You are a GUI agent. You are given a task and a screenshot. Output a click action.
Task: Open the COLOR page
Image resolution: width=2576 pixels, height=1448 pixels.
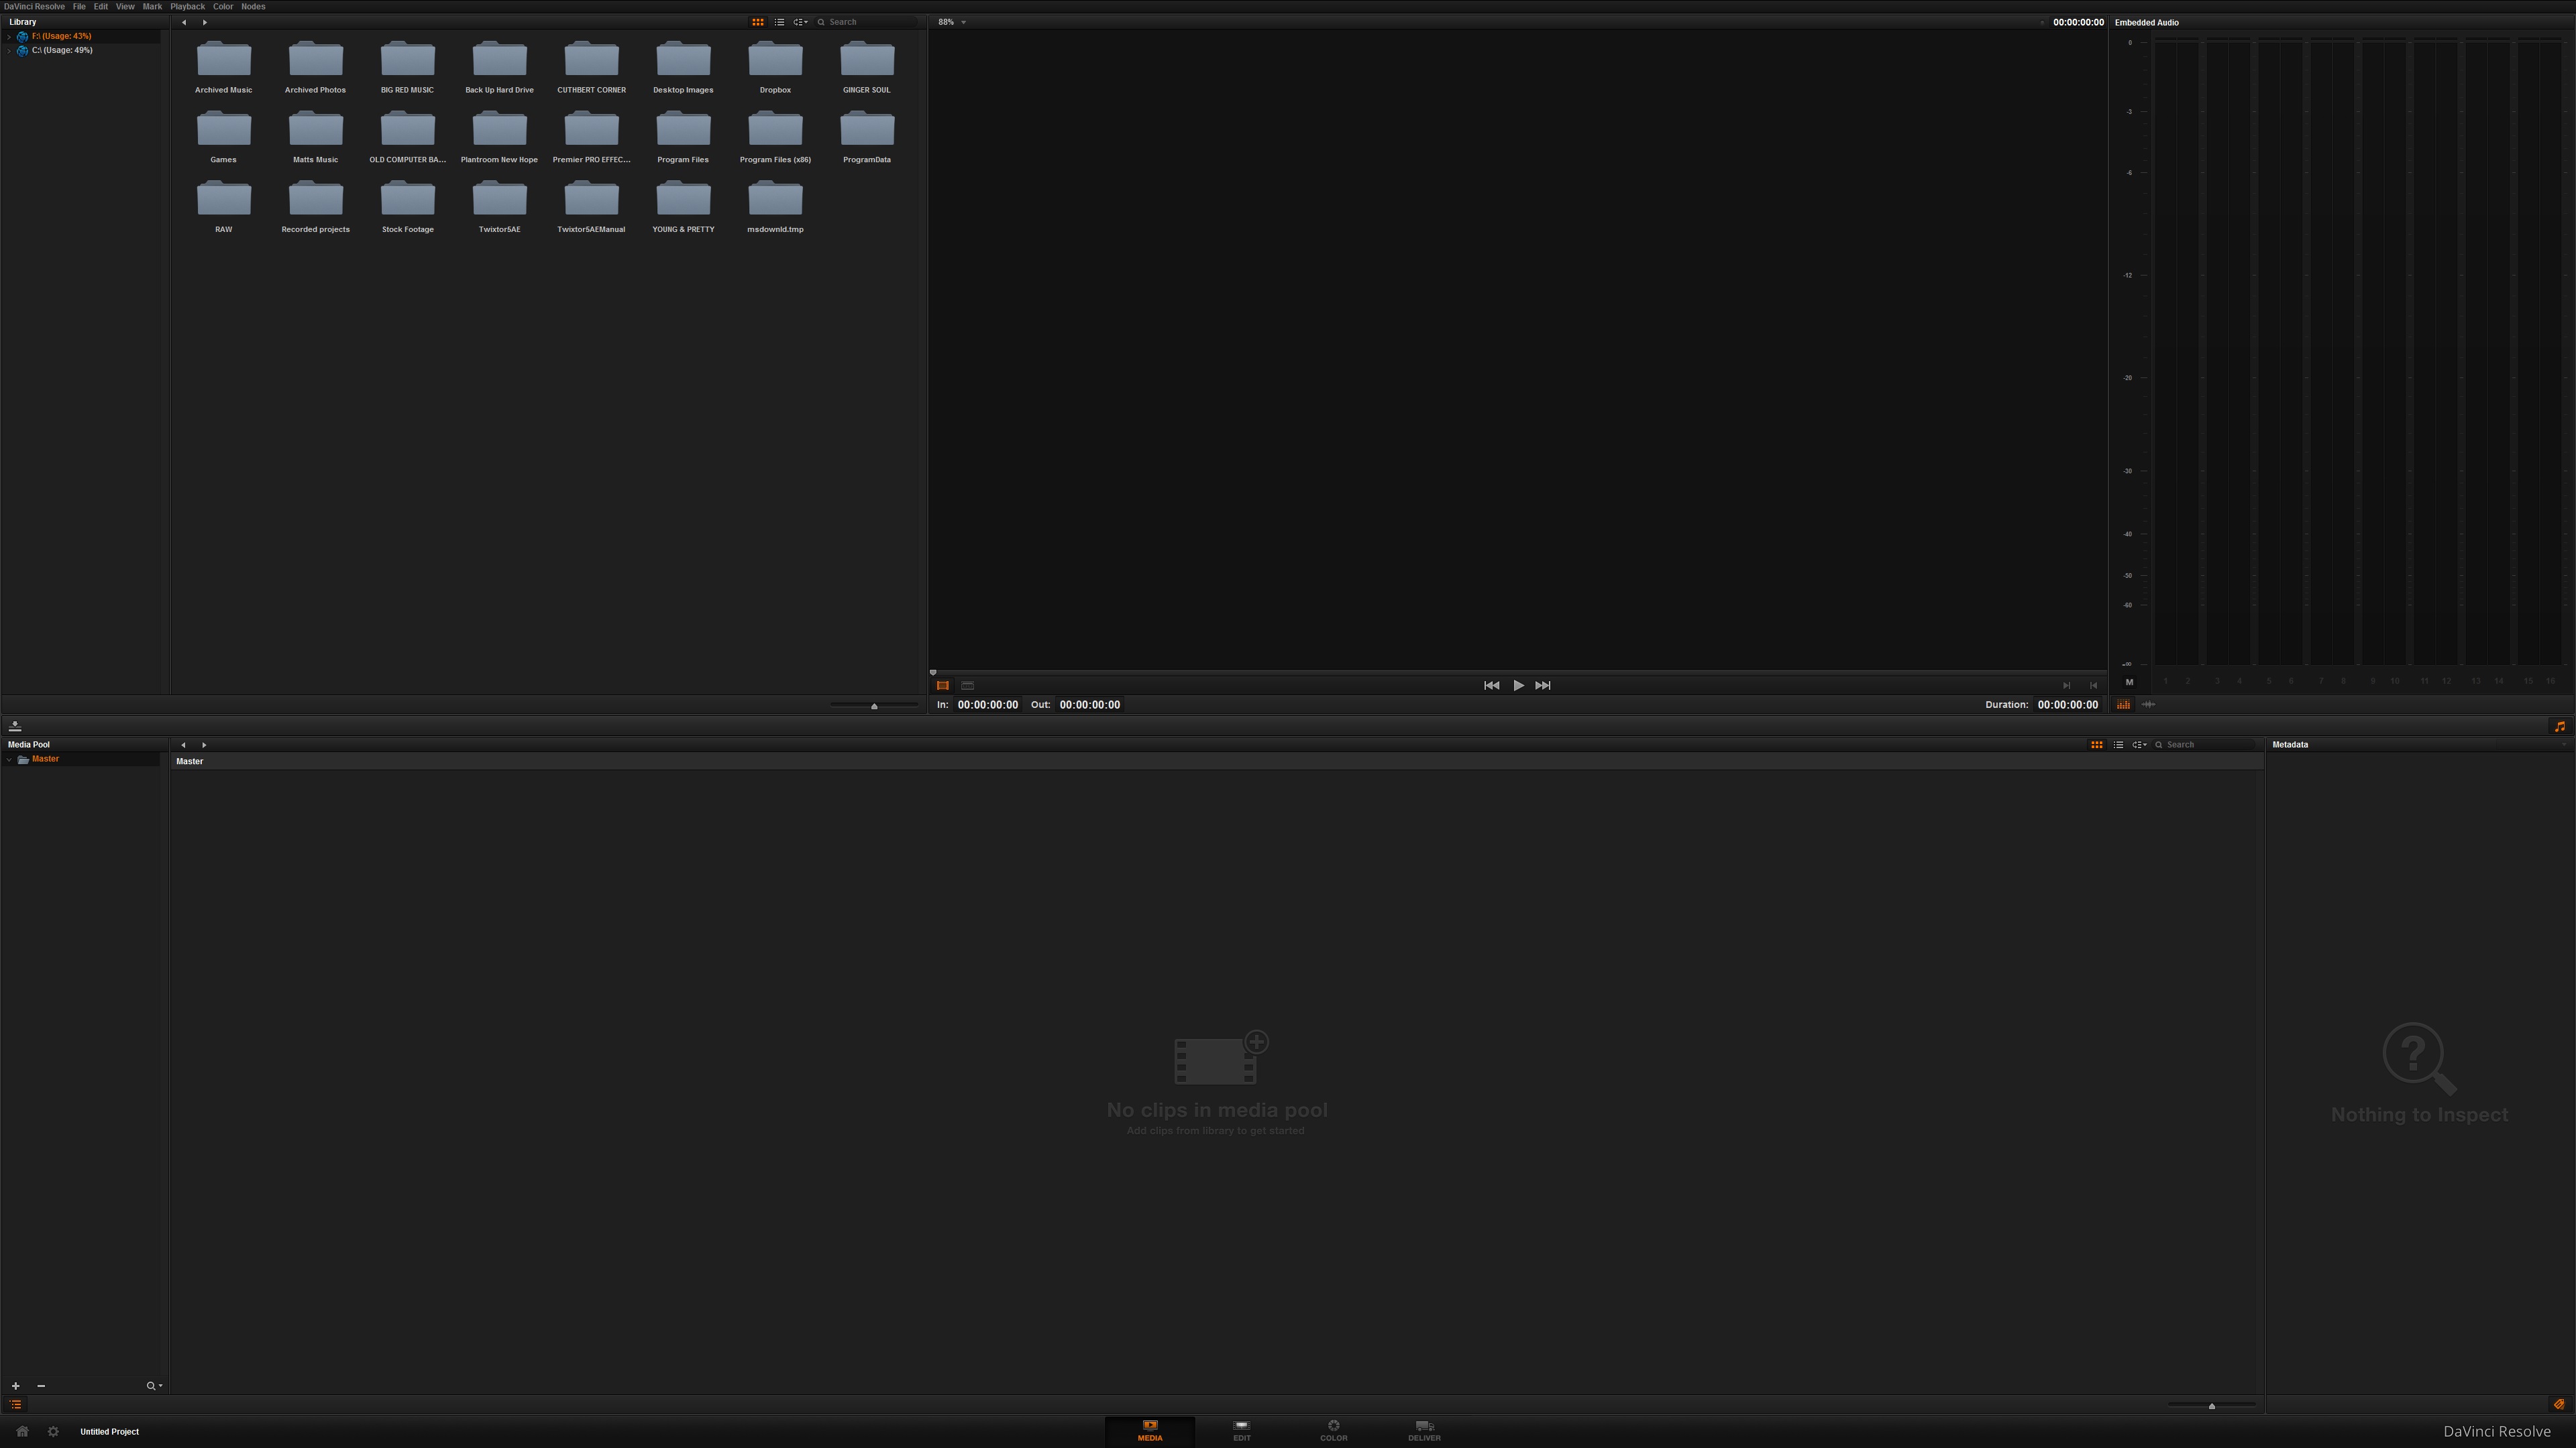tap(1334, 1430)
